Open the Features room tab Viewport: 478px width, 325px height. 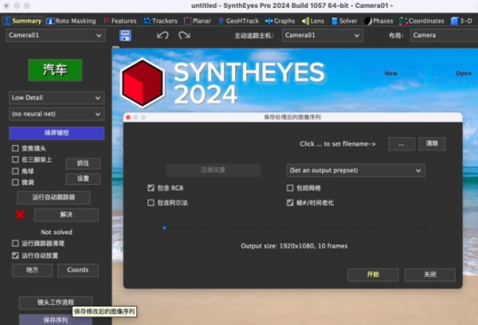(119, 21)
